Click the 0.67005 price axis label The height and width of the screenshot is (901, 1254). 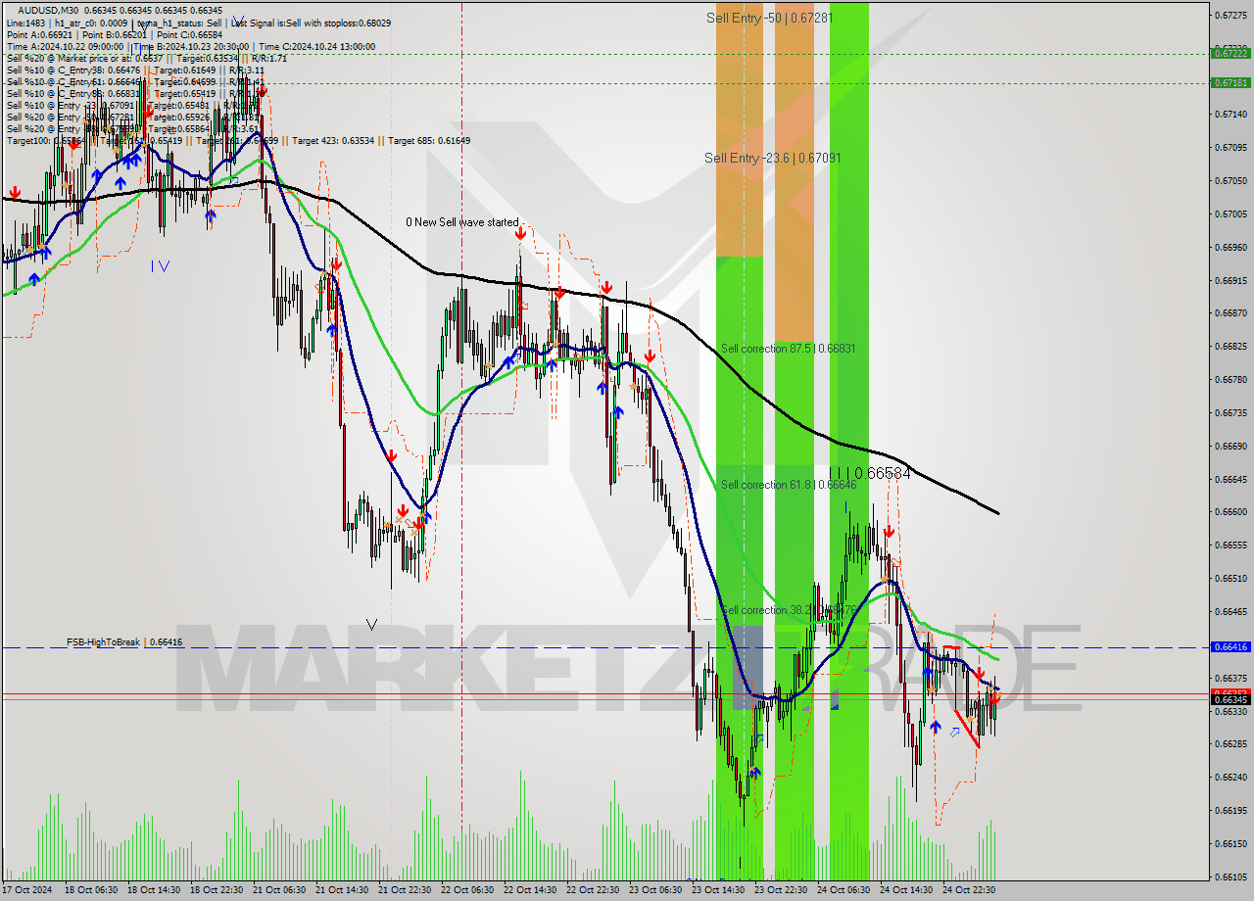click(1230, 213)
